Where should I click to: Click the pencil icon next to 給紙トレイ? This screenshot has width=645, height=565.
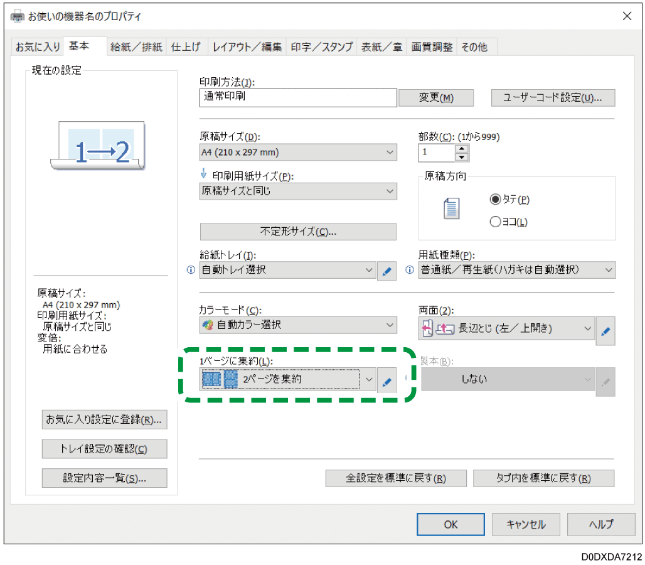click(x=386, y=271)
